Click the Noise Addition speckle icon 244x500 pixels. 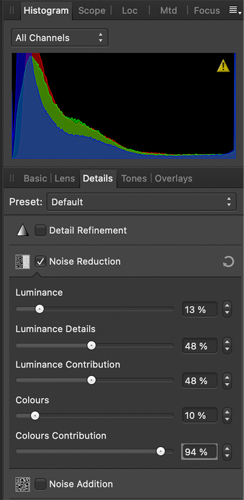[23, 484]
